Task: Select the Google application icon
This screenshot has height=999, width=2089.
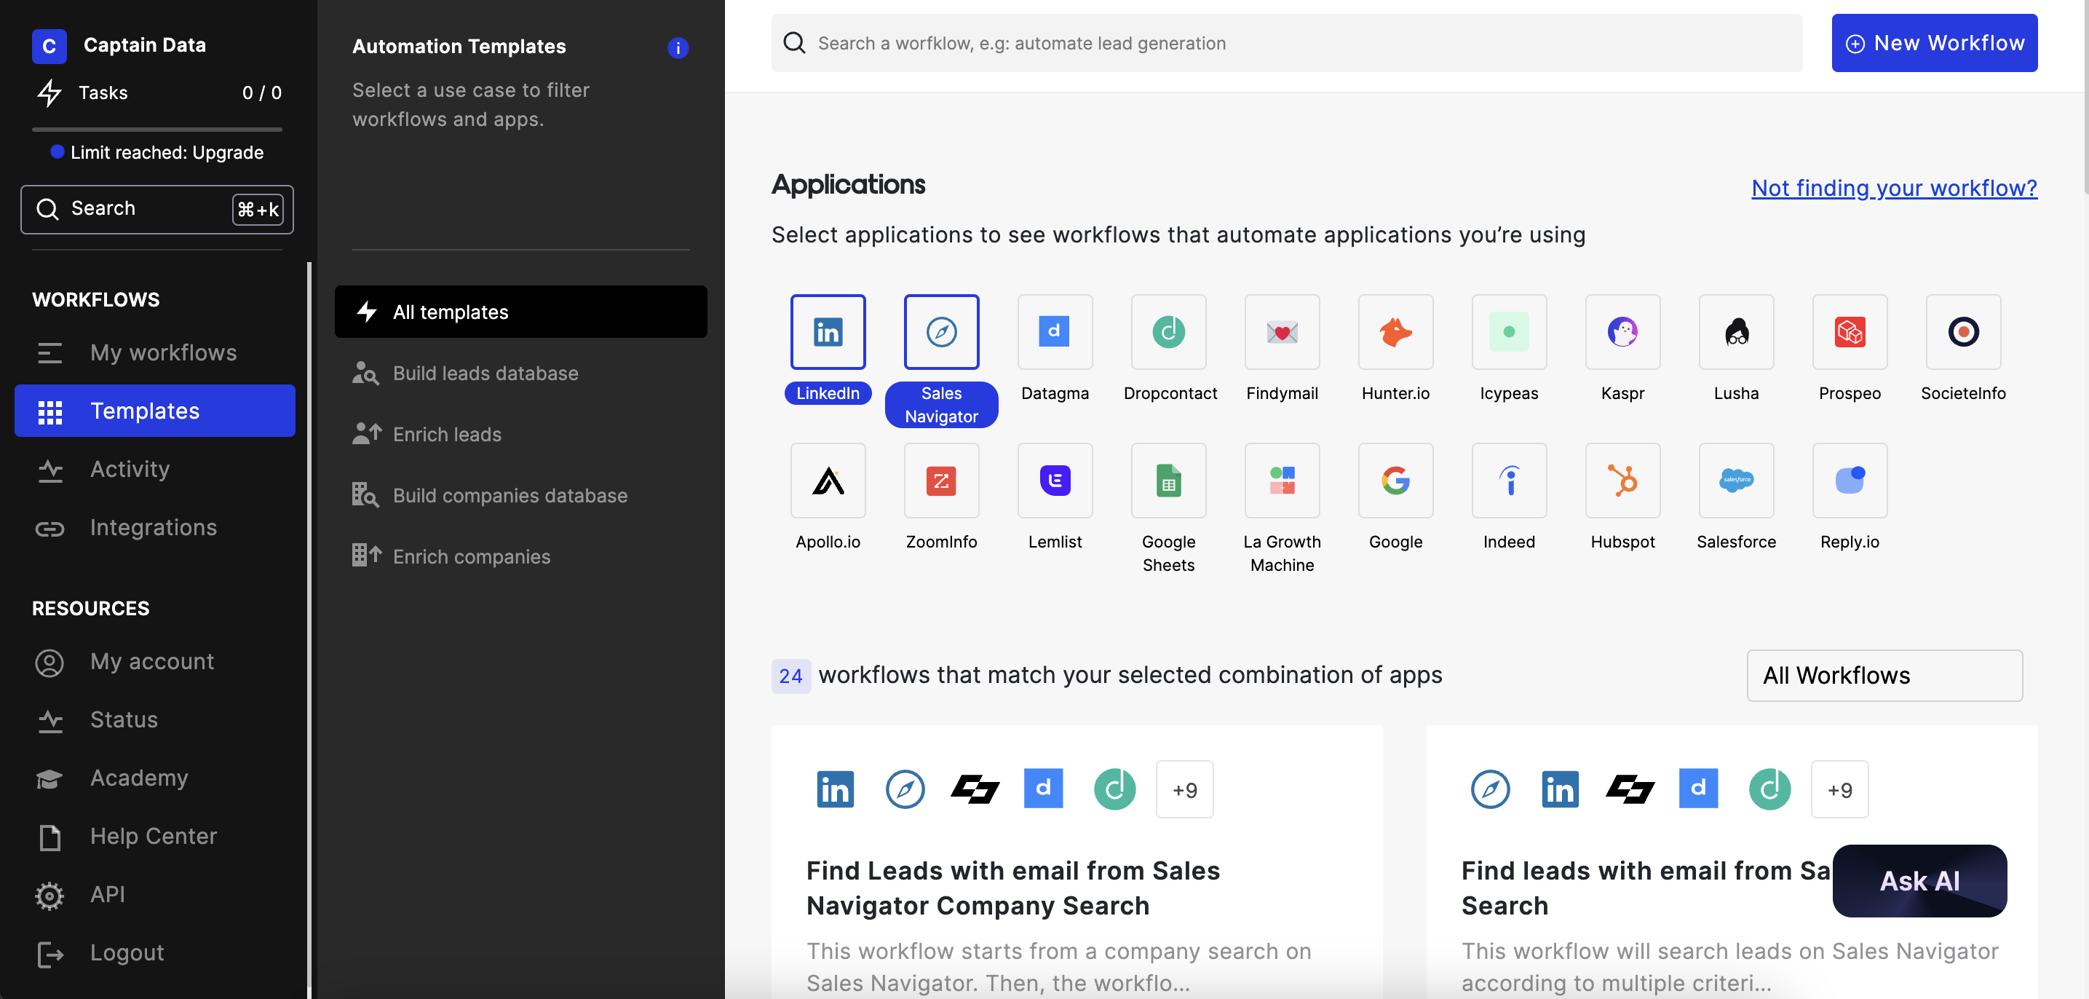Action: [x=1395, y=480]
